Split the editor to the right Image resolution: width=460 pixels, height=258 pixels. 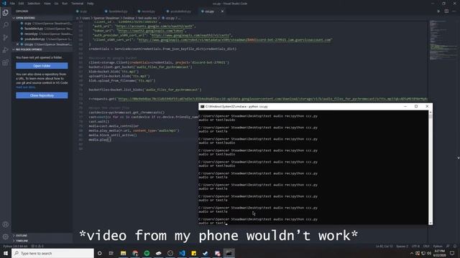tap(446, 11)
